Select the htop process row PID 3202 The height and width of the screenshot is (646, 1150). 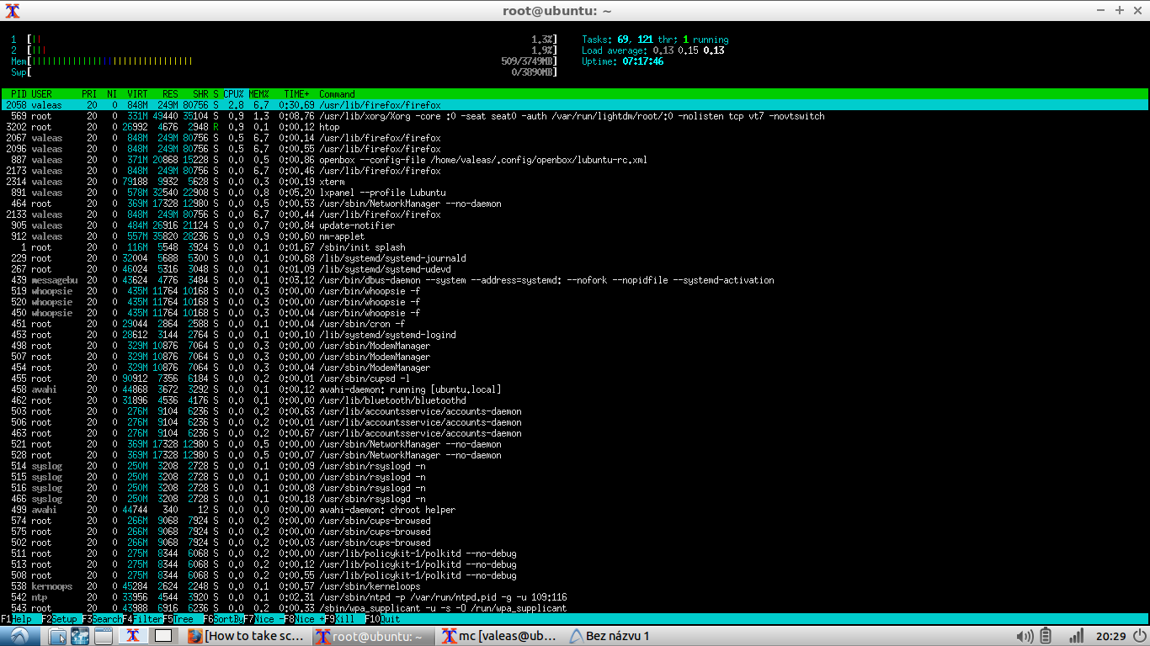tap(575, 127)
